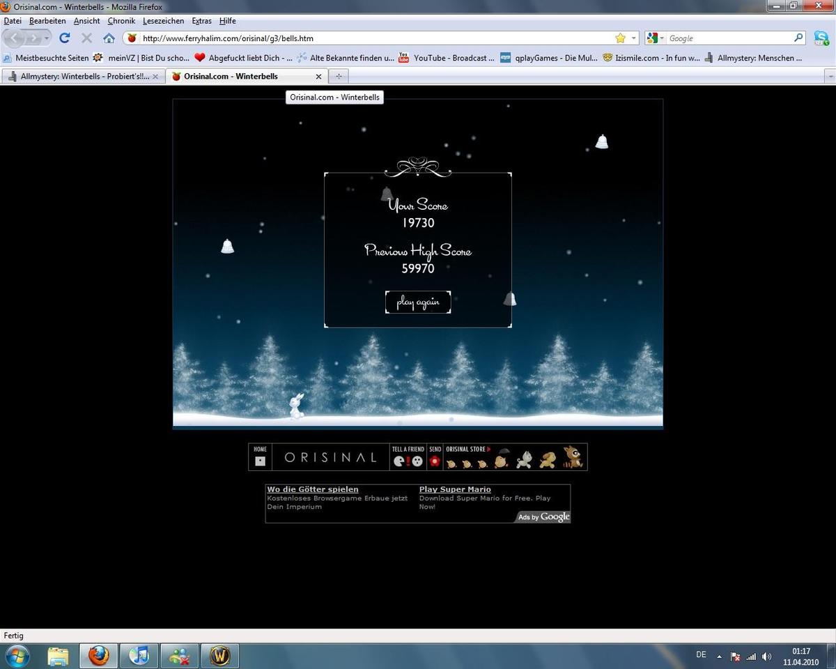Open Windows Explorer from the taskbar

tap(59, 656)
